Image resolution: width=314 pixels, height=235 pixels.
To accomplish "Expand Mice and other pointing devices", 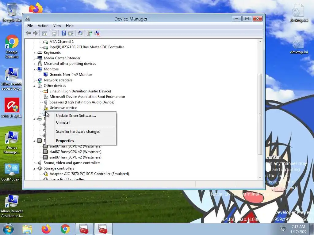I will pyautogui.click(x=34, y=64).
